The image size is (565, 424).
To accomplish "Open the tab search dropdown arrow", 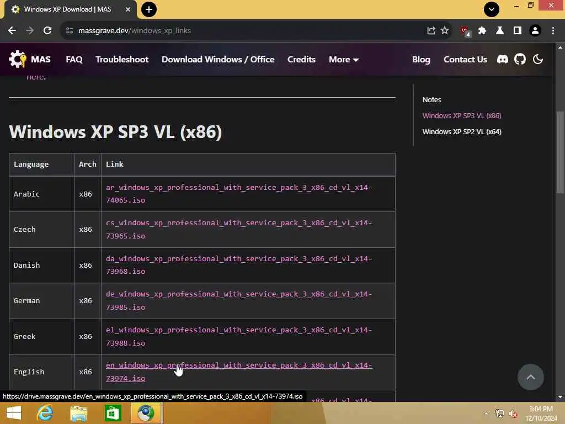I will coord(492,9).
